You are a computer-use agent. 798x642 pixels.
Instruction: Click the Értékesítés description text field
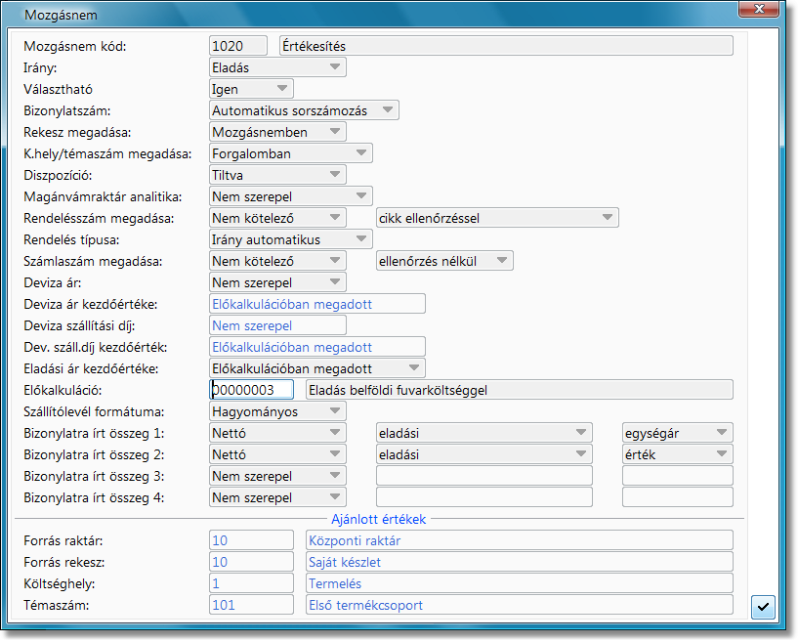tap(505, 46)
